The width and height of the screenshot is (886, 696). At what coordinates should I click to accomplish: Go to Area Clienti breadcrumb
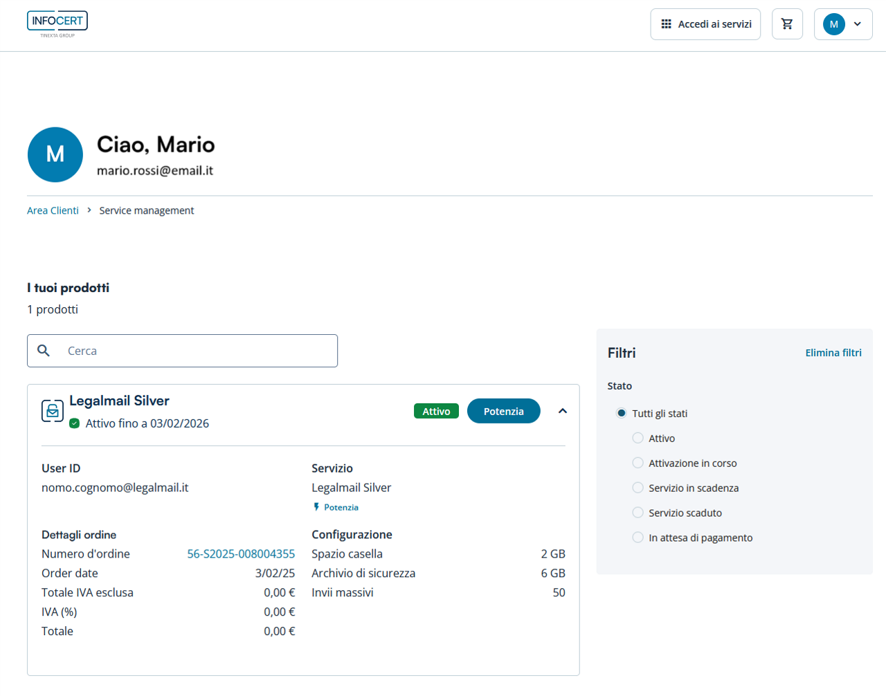coord(53,210)
